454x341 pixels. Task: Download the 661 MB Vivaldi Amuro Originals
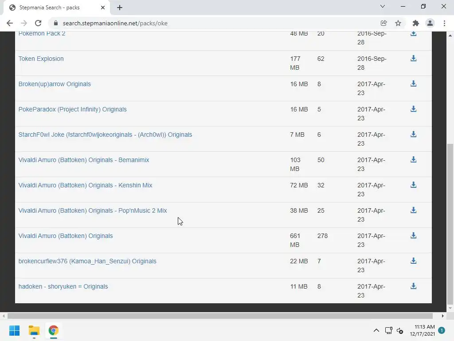(x=413, y=235)
